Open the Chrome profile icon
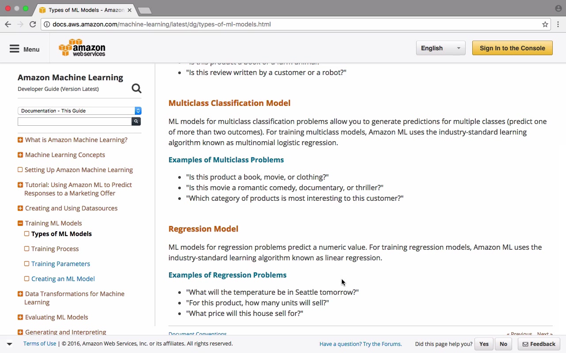Image resolution: width=566 pixels, height=353 pixels. coord(558,8)
